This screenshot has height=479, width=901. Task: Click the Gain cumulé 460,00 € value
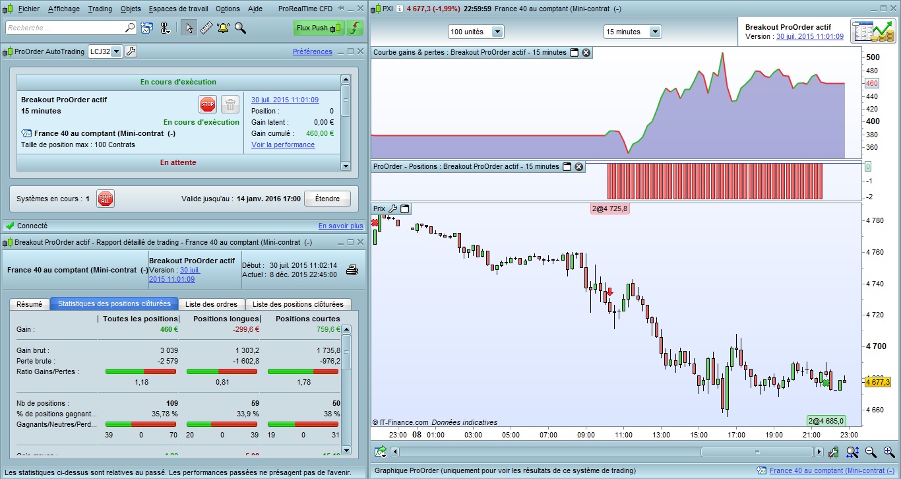point(320,133)
